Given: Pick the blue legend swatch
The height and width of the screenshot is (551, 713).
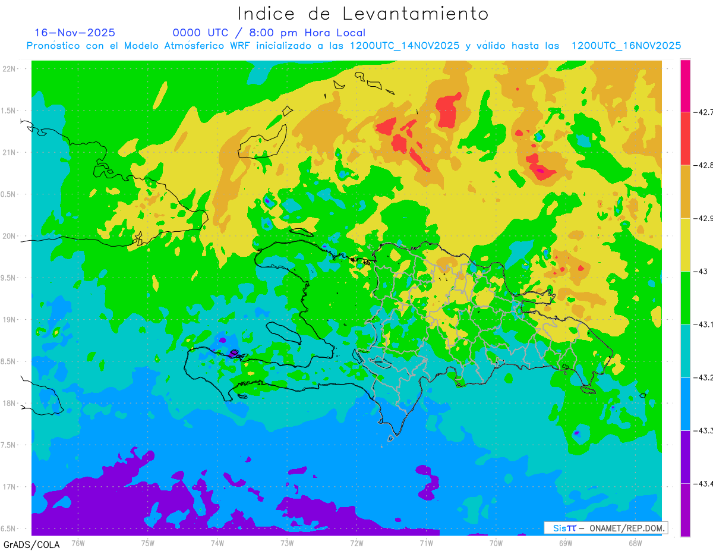Looking at the screenshot, I should [x=685, y=404].
